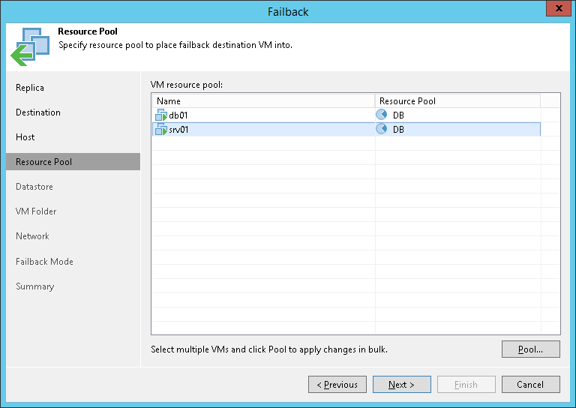Switch to the Host wizard step
576x408 pixels.
pos(25,137)
